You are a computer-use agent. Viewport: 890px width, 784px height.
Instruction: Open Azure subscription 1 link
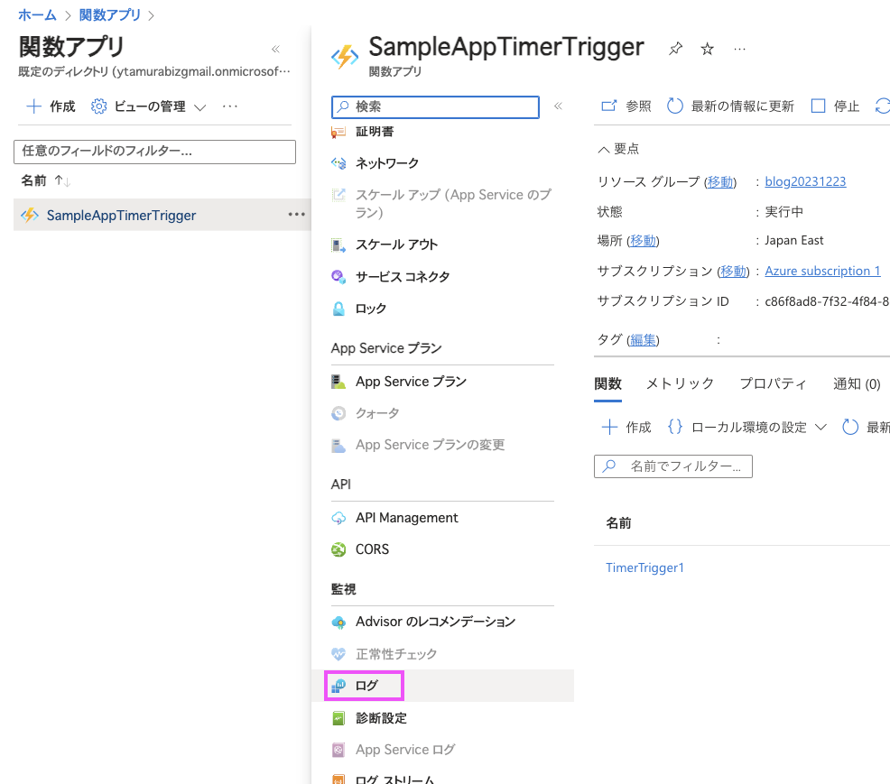(822, 272)
